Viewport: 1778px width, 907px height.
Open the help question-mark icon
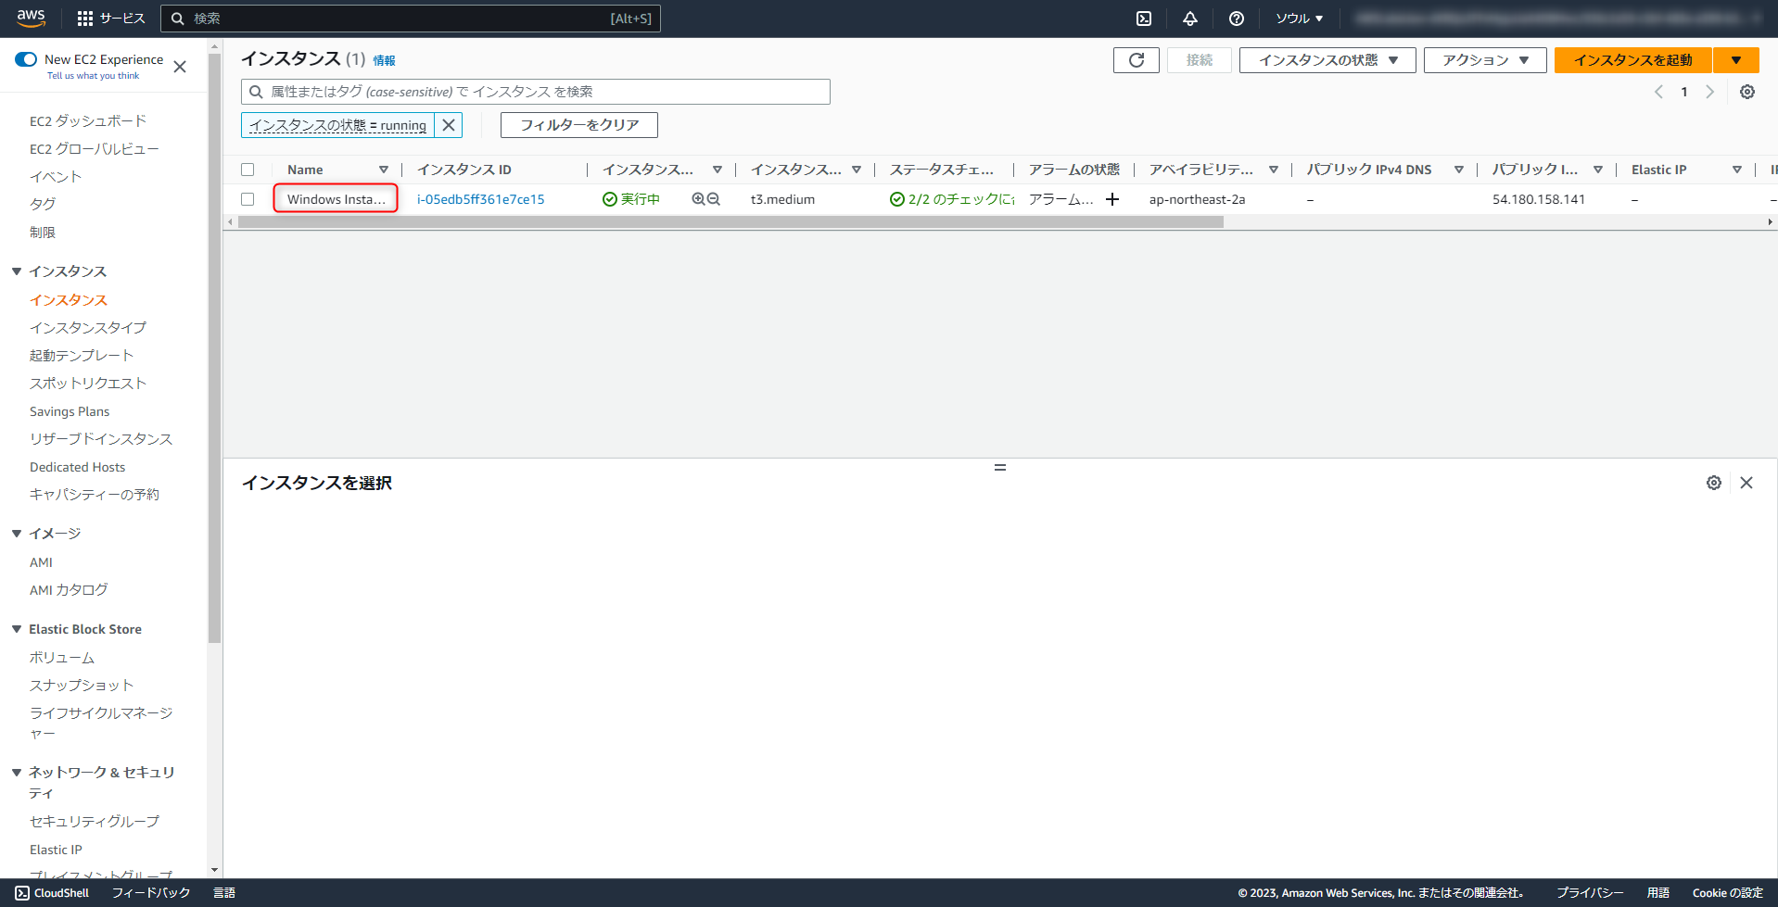pos(1236,18)
